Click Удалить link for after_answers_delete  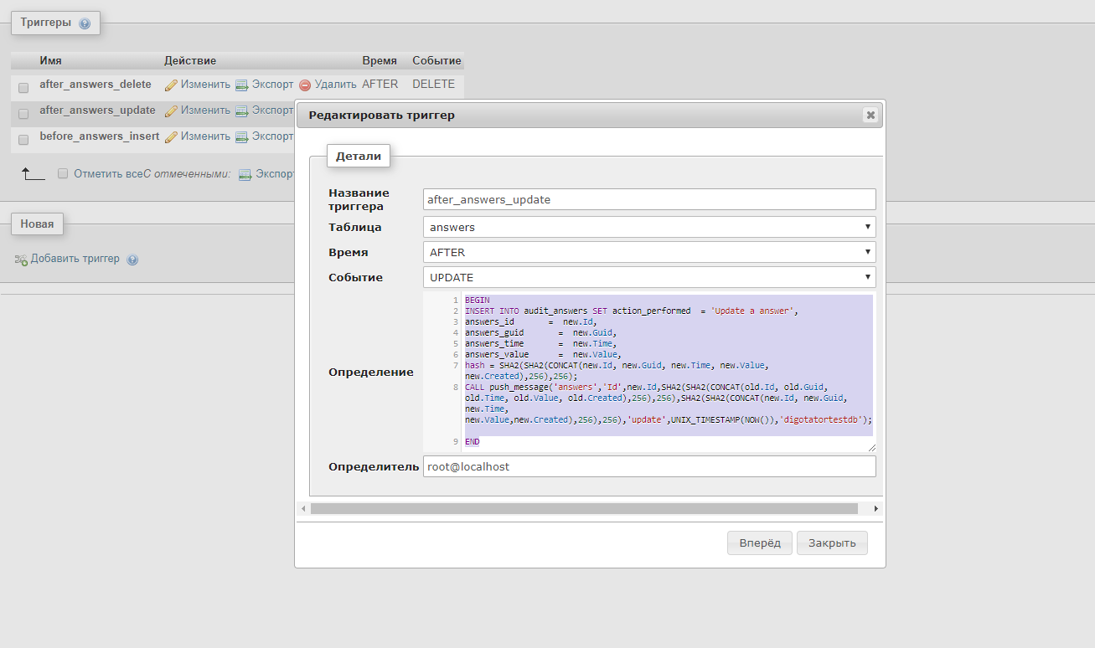pyautogui.click(x=336, y=85)
